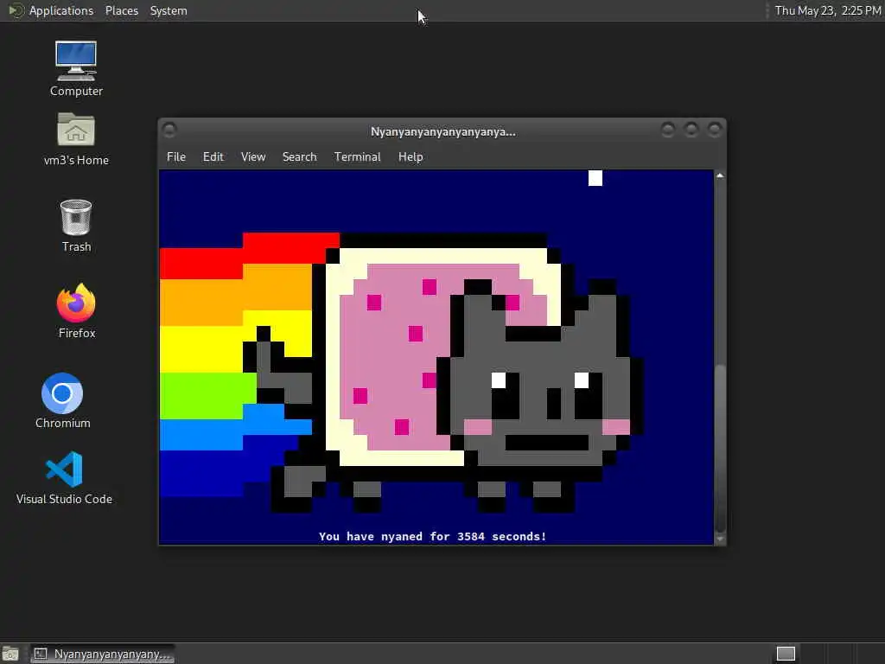Close the Nyancat terminal window
Screen dimensions: 885x664
[714, 130]
